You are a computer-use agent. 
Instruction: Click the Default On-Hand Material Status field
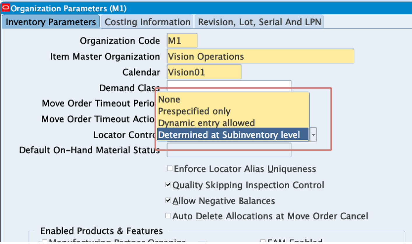[229, 150]
